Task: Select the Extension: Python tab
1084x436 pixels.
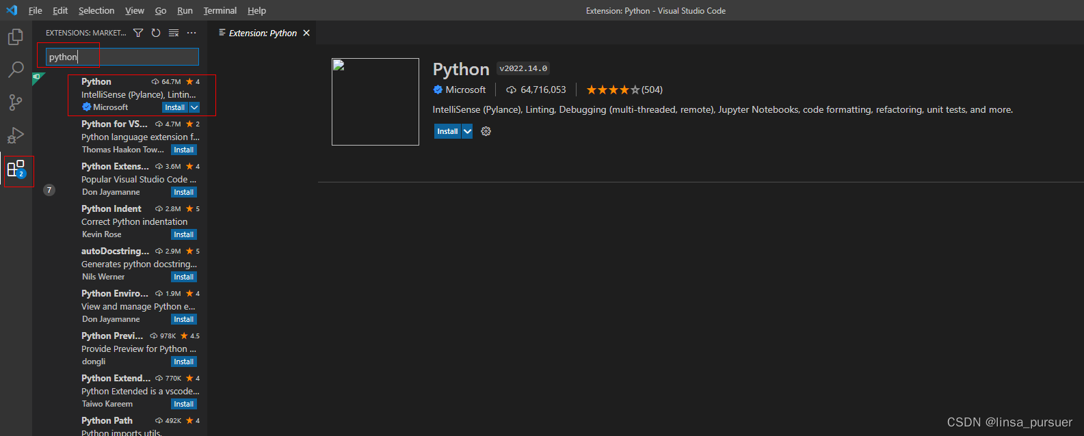Action: 263,33
